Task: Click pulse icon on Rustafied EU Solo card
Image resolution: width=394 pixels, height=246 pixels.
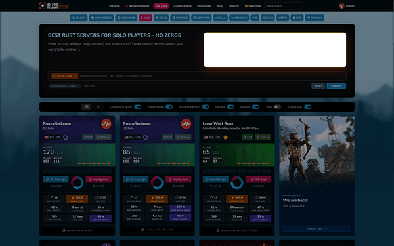Action: (106, 124)
